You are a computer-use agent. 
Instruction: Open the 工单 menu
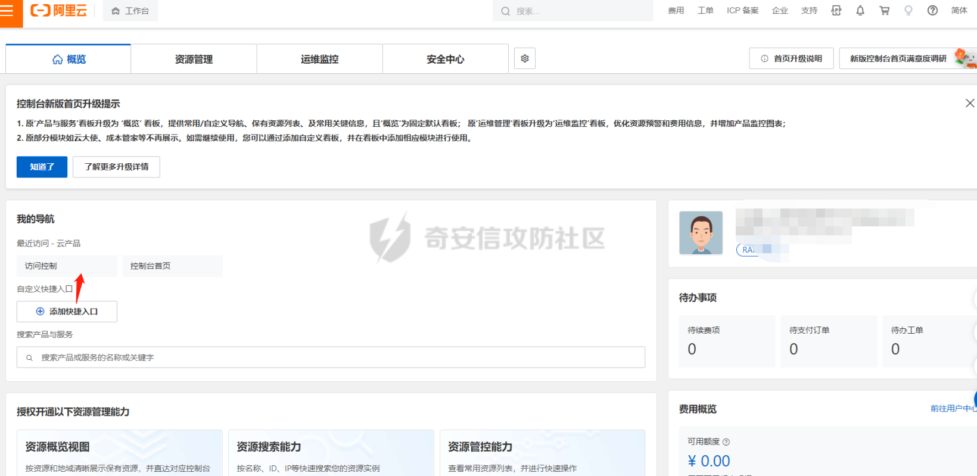coord(705,11)
